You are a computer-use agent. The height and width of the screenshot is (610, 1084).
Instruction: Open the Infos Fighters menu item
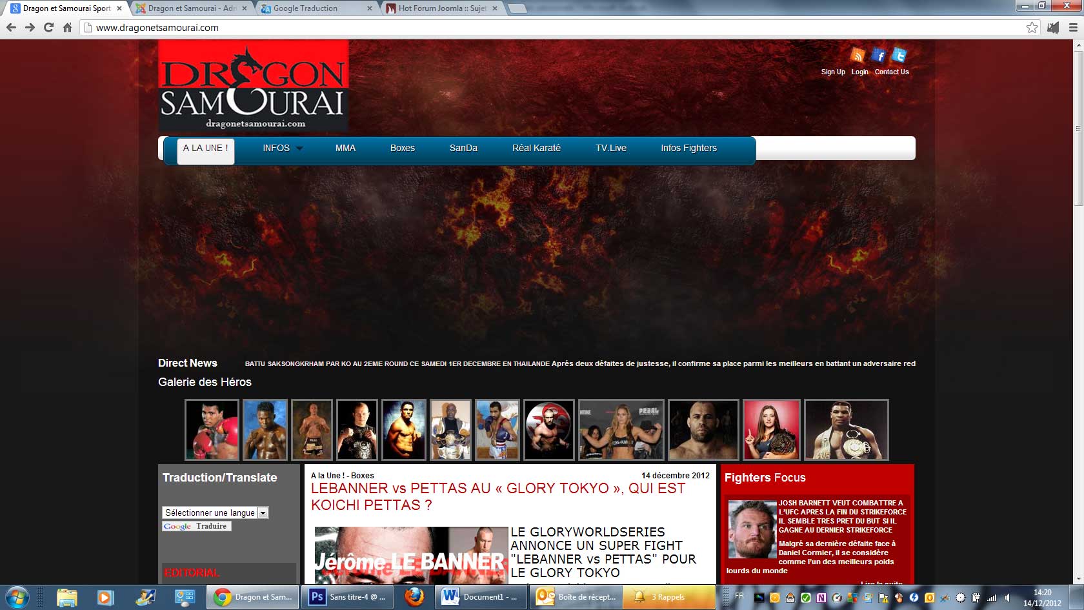click(x=688, y=148)
